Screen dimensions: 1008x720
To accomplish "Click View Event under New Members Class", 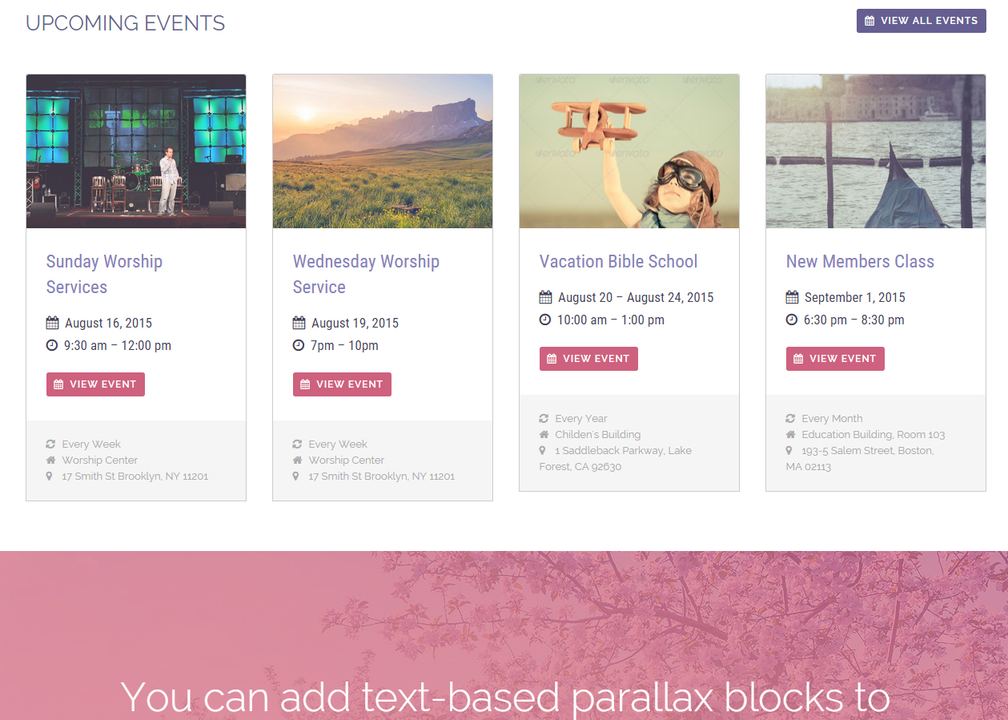I will pyautogui.click(x=835, y=359).
